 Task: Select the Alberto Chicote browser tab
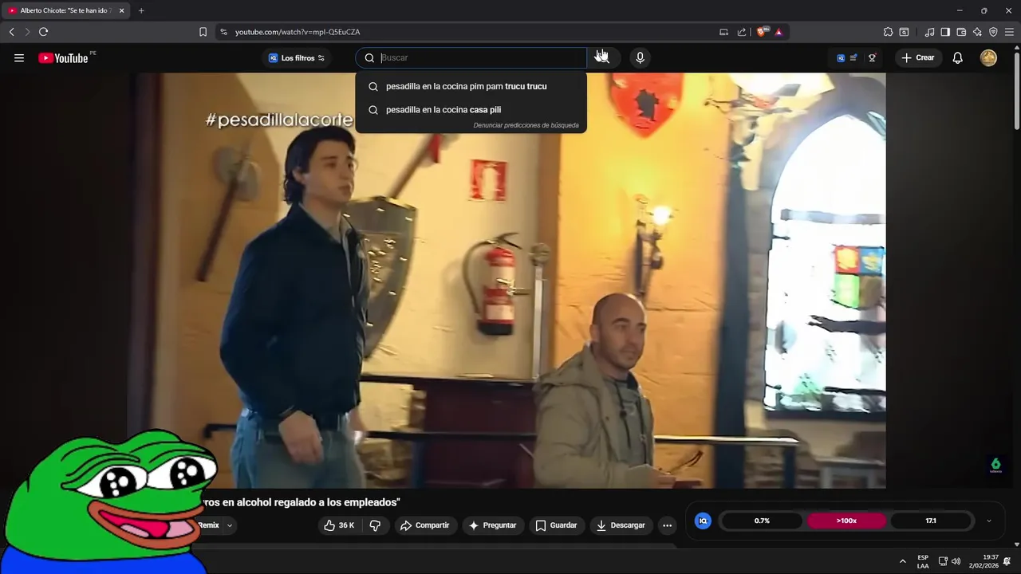(x=65, y=10)
